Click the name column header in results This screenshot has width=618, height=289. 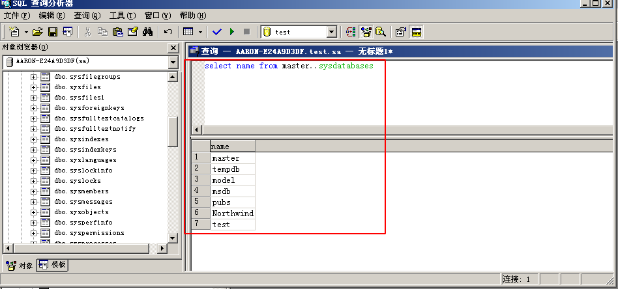click(x=233, y=146)
